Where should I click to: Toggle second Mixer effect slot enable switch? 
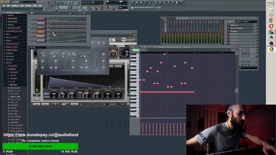coord(254,28)
